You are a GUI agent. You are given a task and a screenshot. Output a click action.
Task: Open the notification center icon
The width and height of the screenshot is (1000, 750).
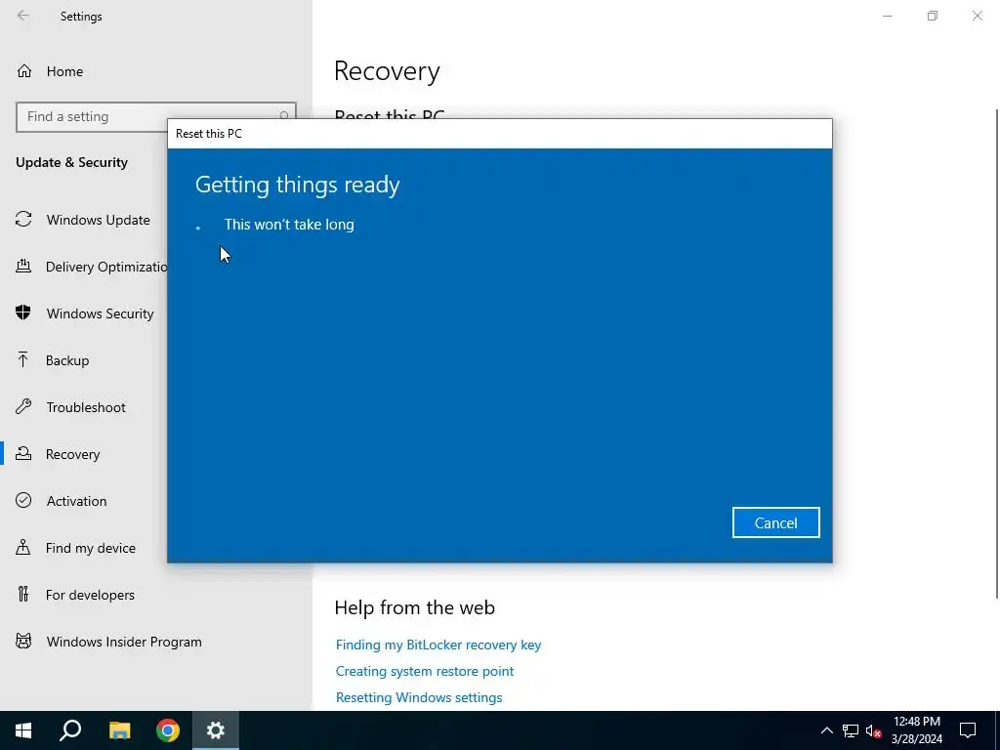pyautogui.click(x=968, y=730)
